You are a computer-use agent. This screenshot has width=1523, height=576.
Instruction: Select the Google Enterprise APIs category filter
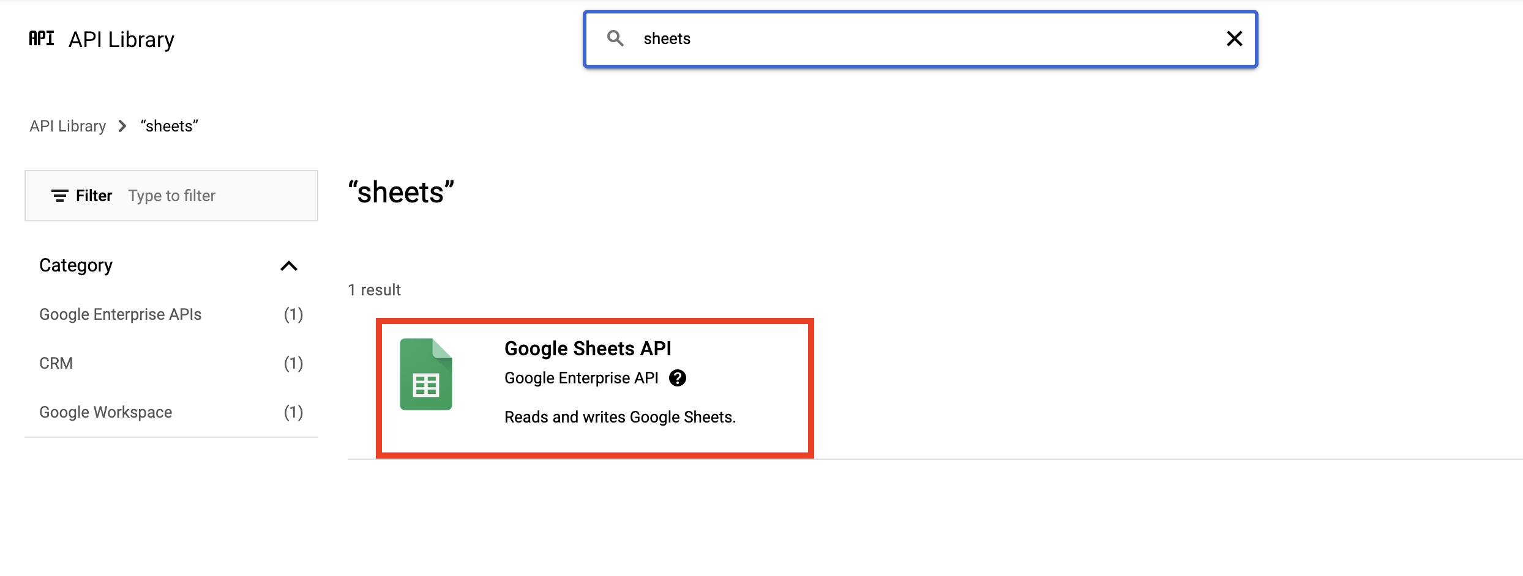pos(120,314)
